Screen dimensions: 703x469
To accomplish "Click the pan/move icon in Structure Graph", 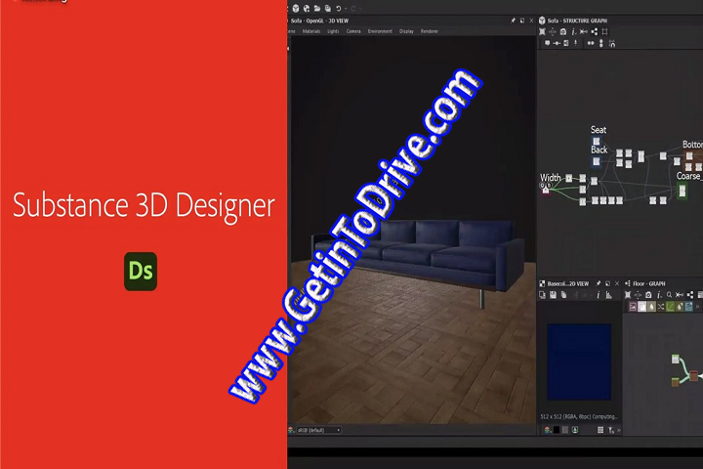I will [x=553, y=32].
